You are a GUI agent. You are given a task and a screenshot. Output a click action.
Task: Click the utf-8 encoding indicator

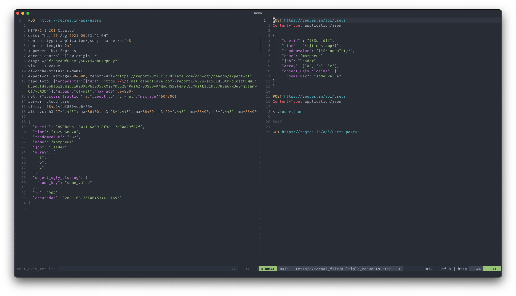click(x=445, y=269)
